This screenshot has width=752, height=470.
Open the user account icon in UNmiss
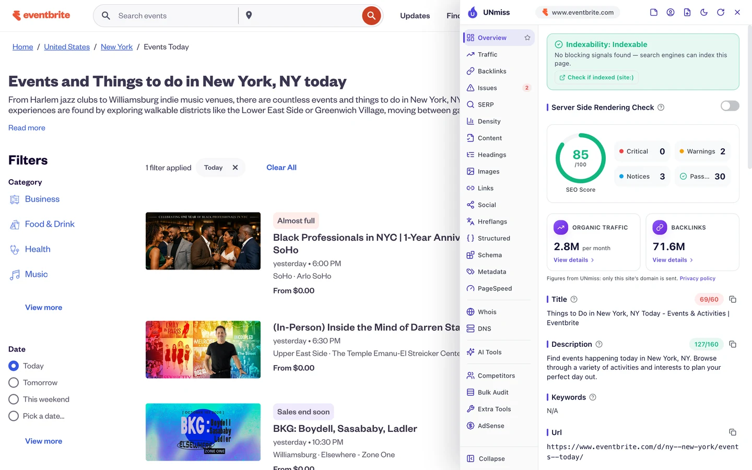[671, 12]
